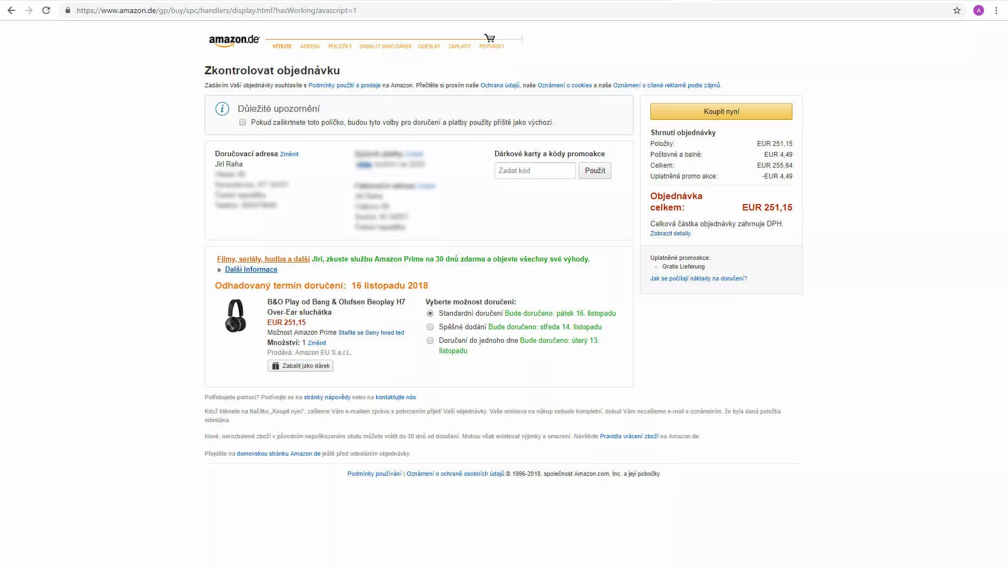The width and height of the screenshot is (1008, 568).
Task: Select Standardní doručení radio option
Action: tap(430, 314)
